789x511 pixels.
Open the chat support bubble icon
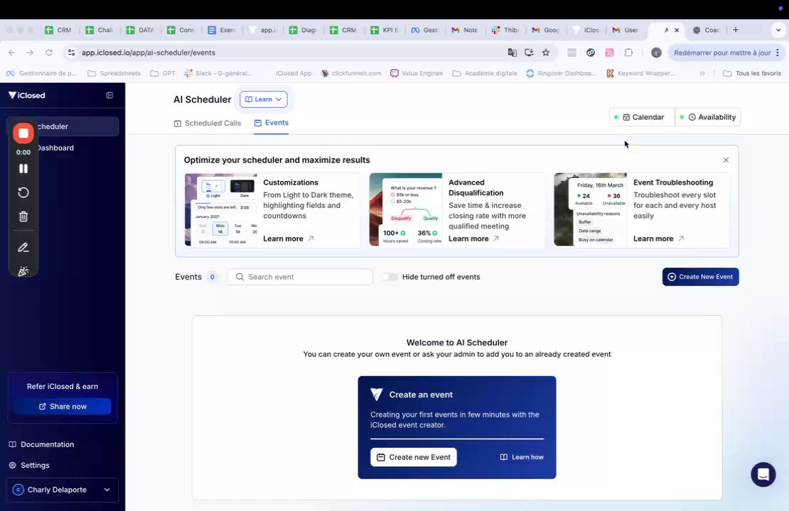point(763,474)
